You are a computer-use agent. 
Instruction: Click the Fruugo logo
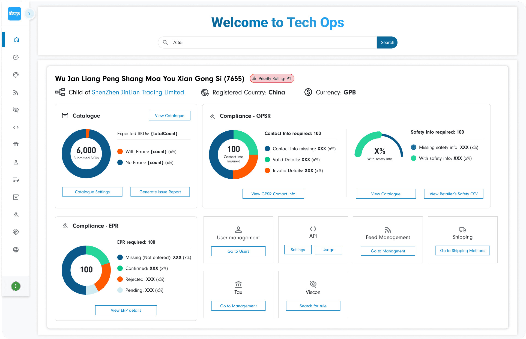pos(14,14)
